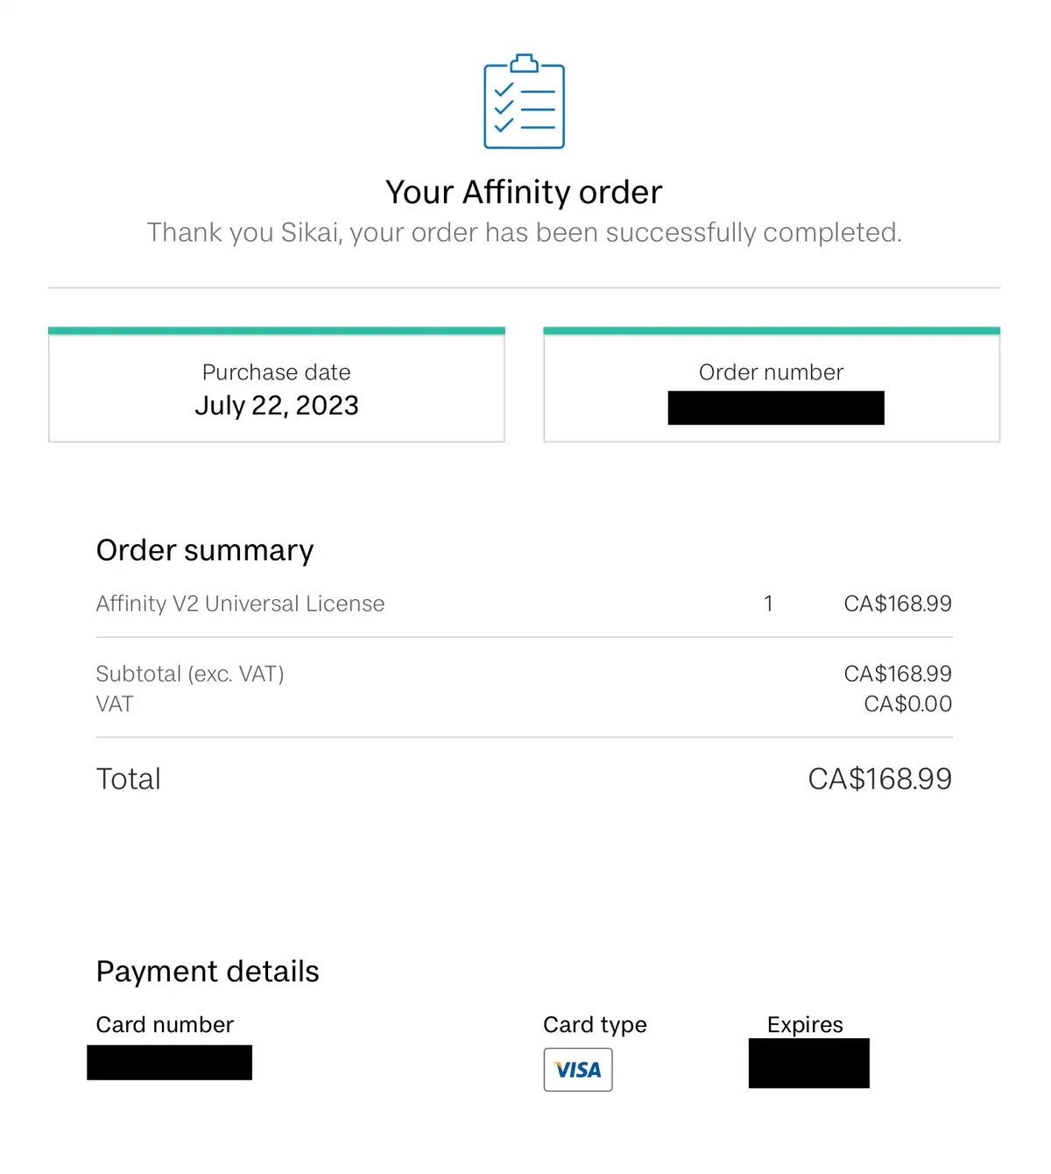
Task: Click the July 22, 2023 purchase date
Action: [x=277, y=406]
